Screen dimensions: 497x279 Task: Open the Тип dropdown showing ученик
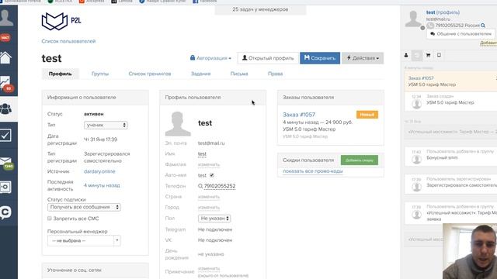(x=106, y=125)
